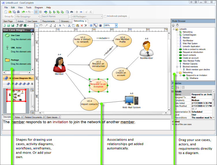The width and height of the screenshot is (217, 165).
Task: Click the Add Actor stick-figure icon in toolbar
Action: 50,12
